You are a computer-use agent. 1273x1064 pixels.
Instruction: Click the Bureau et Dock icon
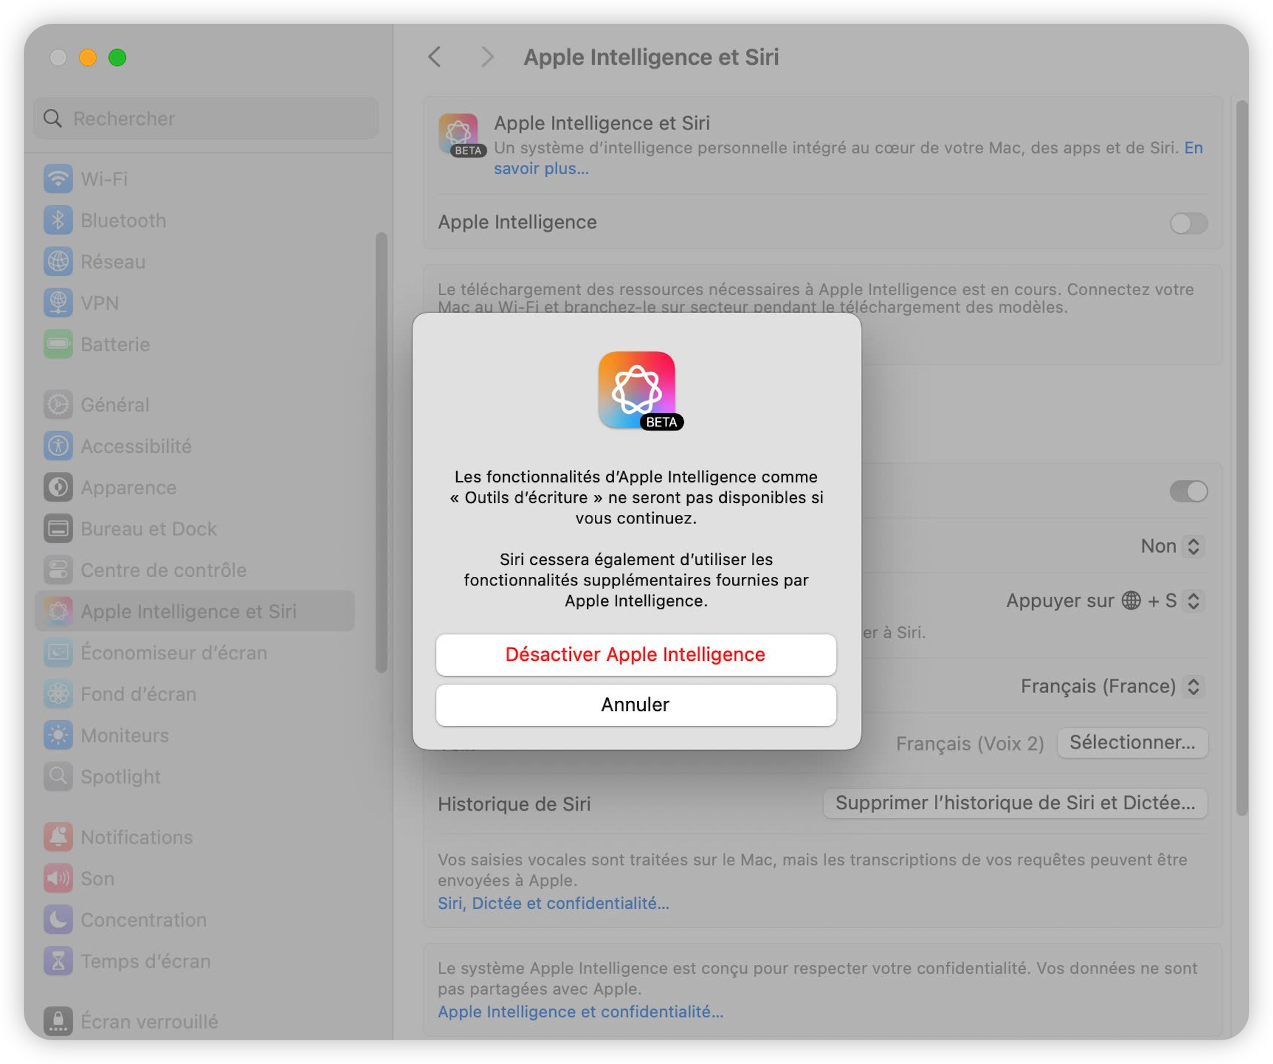[58, 529]
